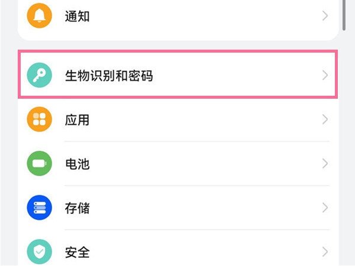Screen dimensions: 355x266
Task: Click the chevron next to 电池
Action: (325, 164)
